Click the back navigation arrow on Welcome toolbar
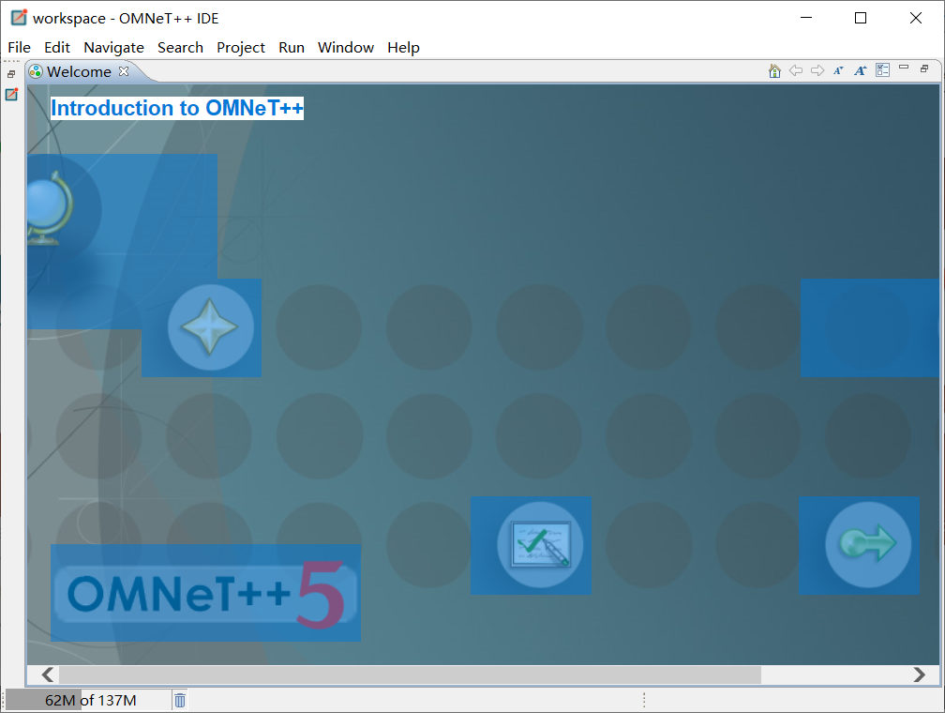Screen dimensions: 945x713 click(x=796, y=69)
